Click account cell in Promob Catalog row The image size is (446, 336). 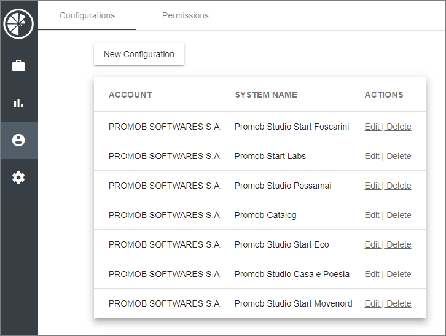(165, 215)
